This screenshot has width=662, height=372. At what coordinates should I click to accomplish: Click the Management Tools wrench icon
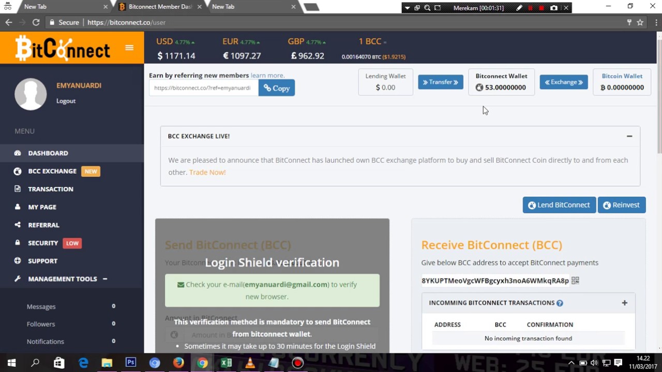coord(18,278)
